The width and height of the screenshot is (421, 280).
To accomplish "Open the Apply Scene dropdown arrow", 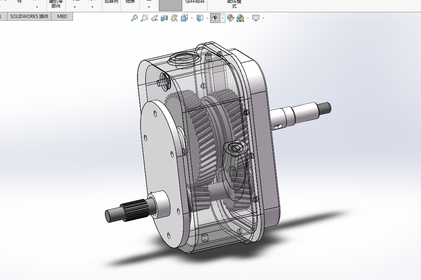I will click(248, 18).
